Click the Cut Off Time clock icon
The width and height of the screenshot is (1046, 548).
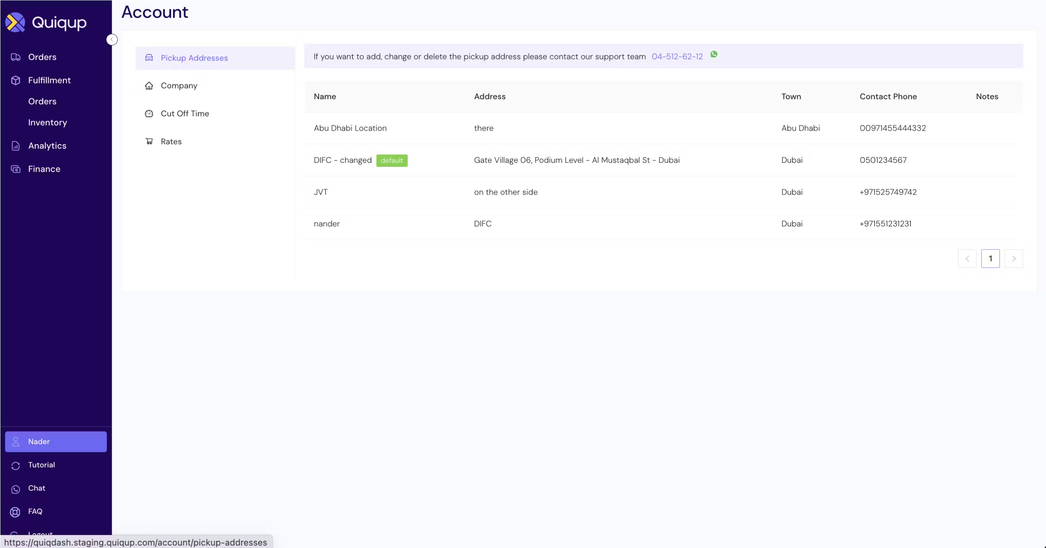pyautogui.click(x=149, y=114)
